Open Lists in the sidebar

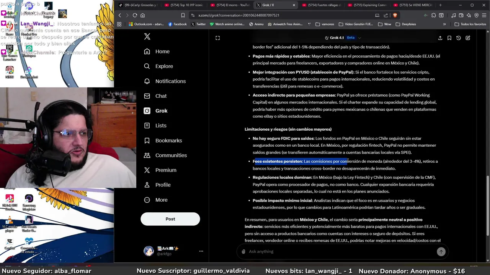(155, 126)
